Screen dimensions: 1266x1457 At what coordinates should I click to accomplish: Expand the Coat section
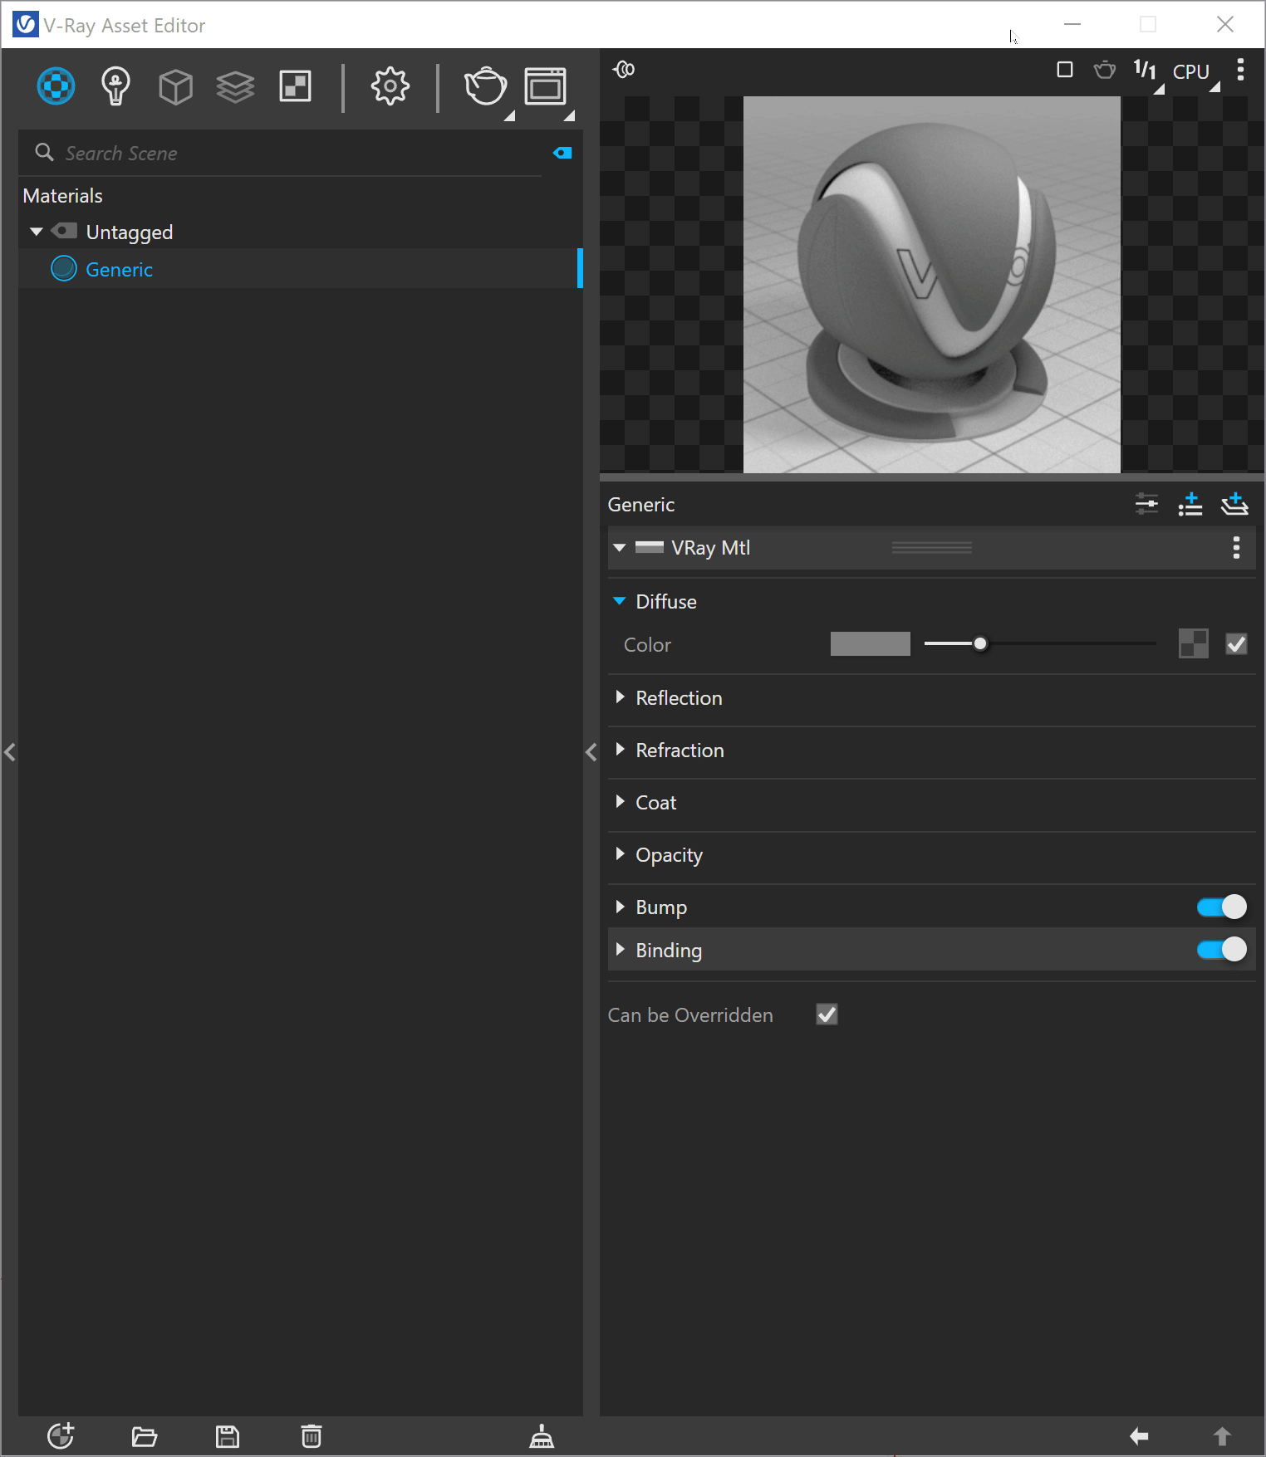click(x=620, y=802)
